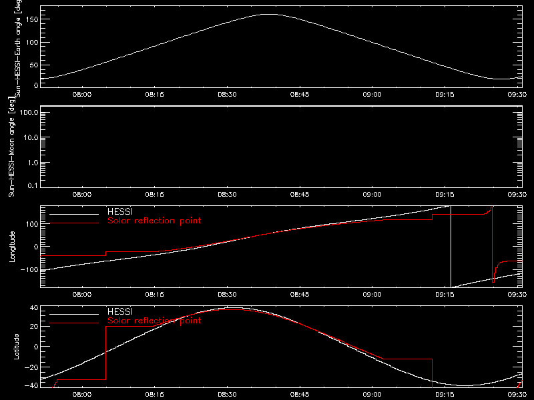
Task: Select HESSI legend label in Longitude plot
Action: click(x=119, y=211)
